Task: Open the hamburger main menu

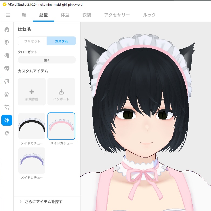Action: [x=8, y=15]
